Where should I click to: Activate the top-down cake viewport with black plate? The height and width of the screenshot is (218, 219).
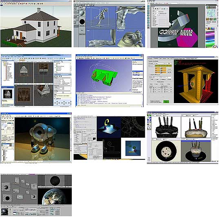tap(166, 151)
